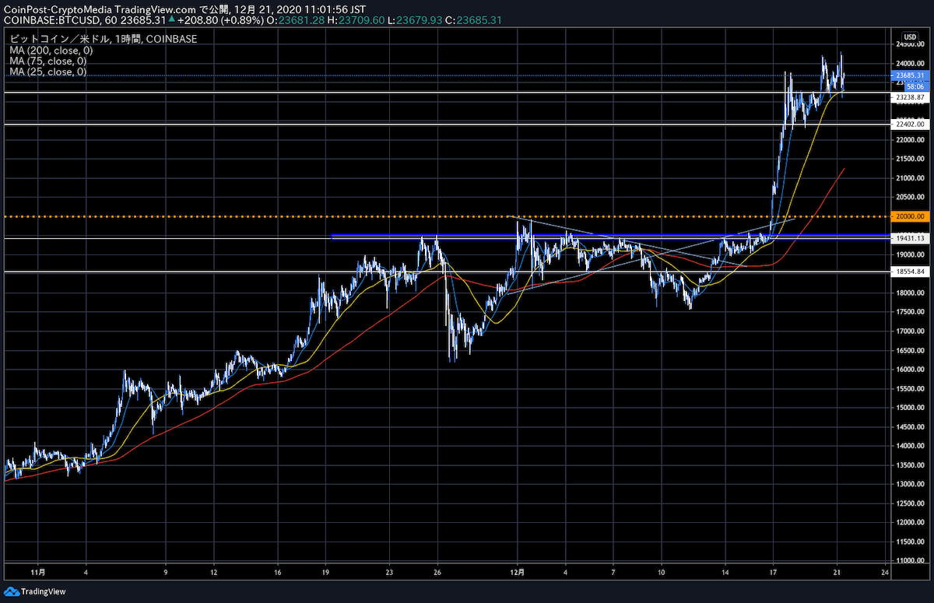Open the USD currency selector
The width and height of the screenshot is (934, 603).
pos(909,37)
